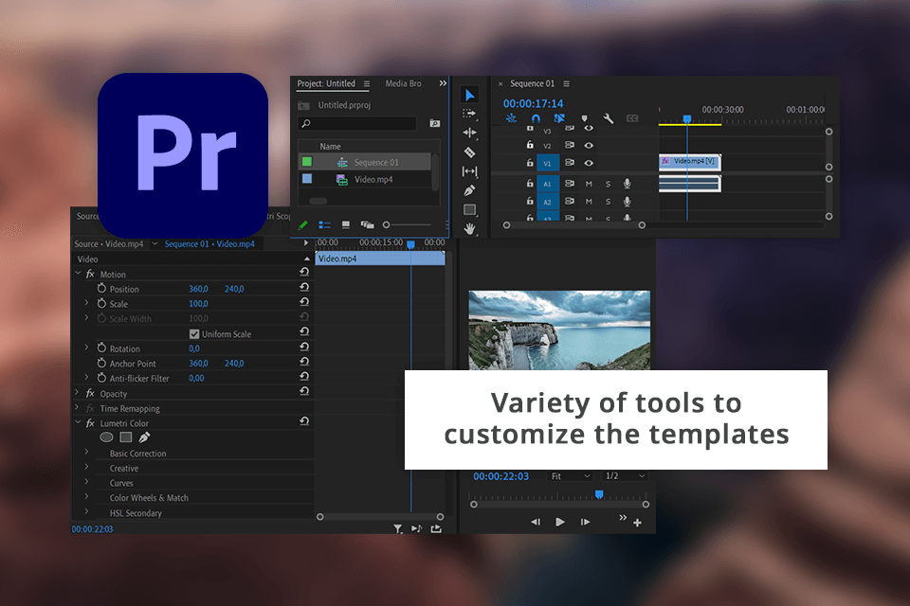
Task: Select the Pen tool in toolbar
Action: pos(469,190)
